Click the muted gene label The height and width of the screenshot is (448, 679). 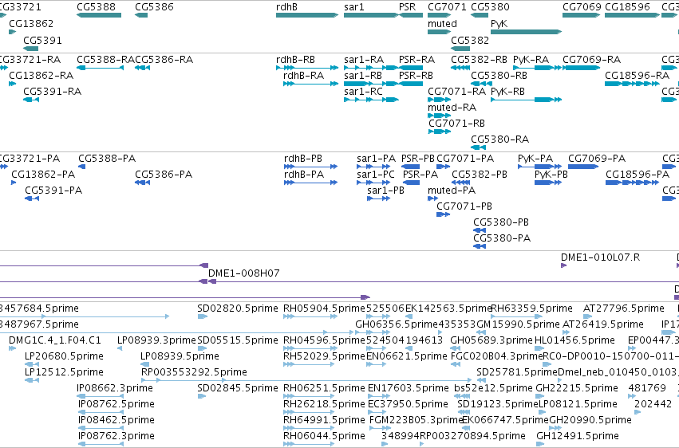pos(442,24)
